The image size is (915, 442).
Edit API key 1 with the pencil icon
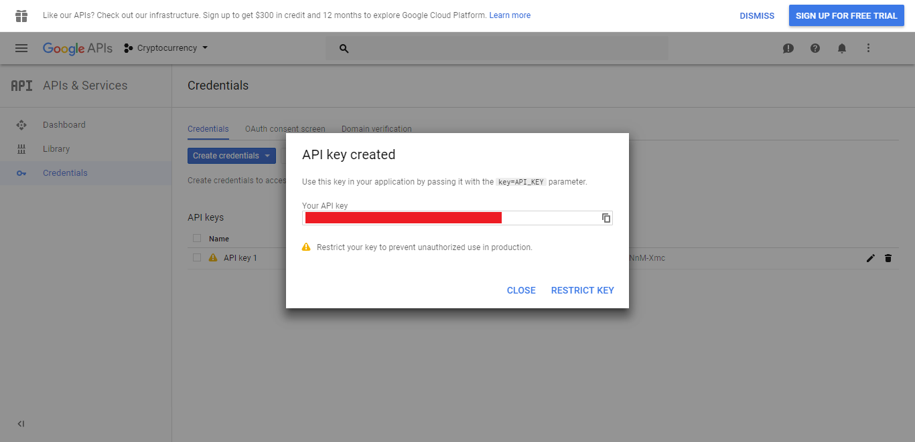[870, 257]
